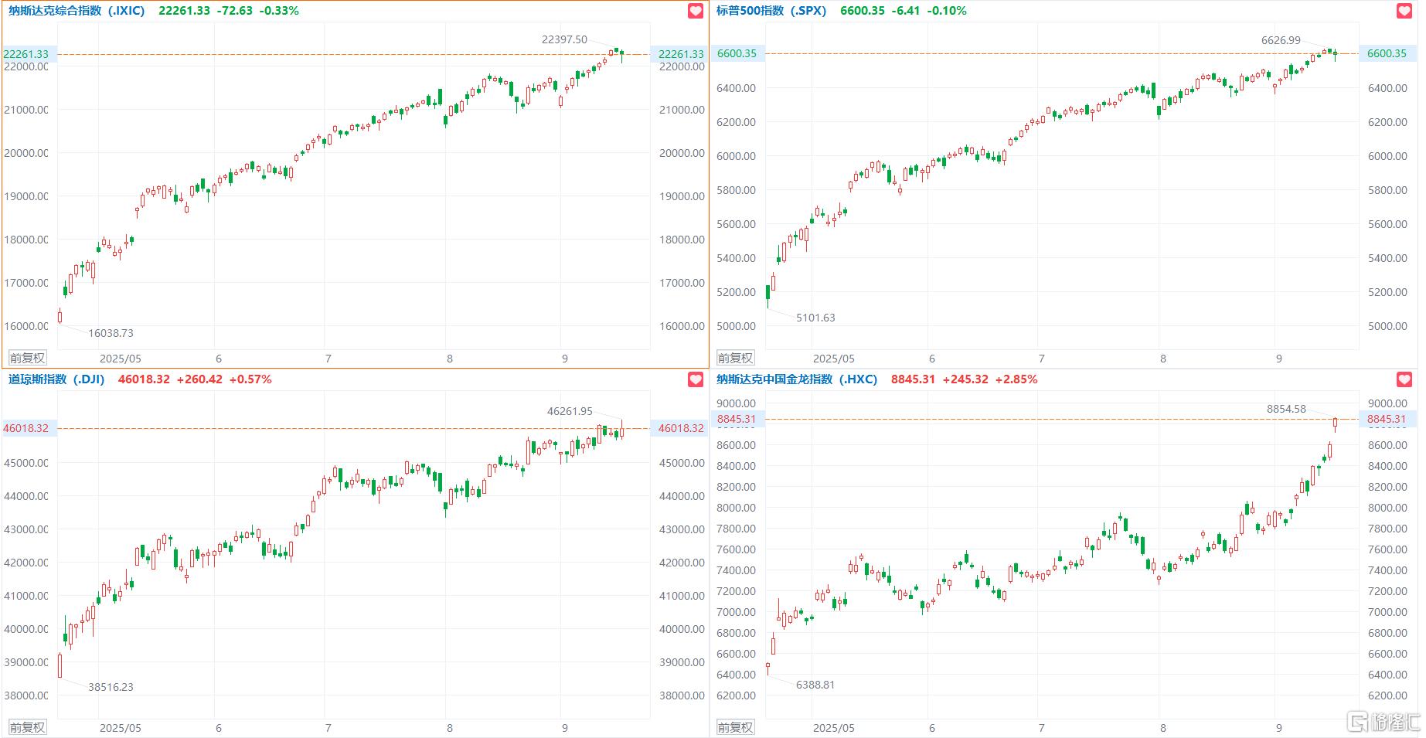Select Dow Jones change percent +0.57%
This screenshot has height=738, width=1426.
[x=250, y=379]
